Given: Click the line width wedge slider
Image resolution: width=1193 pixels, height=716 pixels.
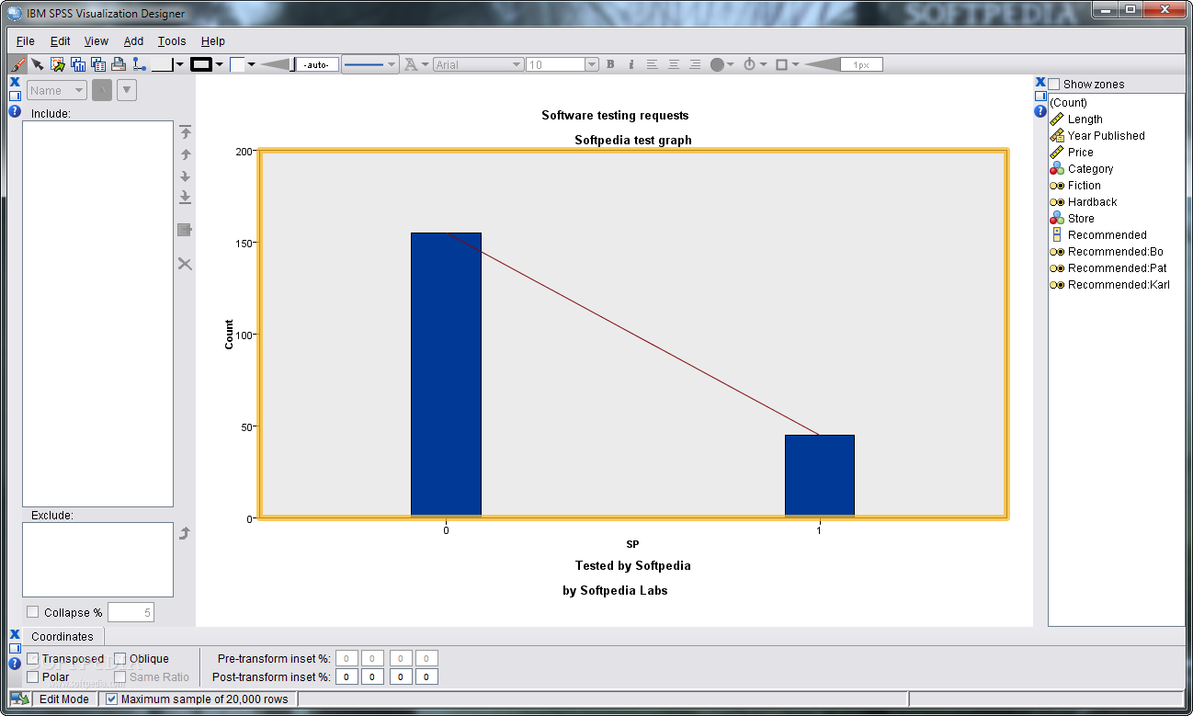Looking at the screenshot, I should pos(276,64).
